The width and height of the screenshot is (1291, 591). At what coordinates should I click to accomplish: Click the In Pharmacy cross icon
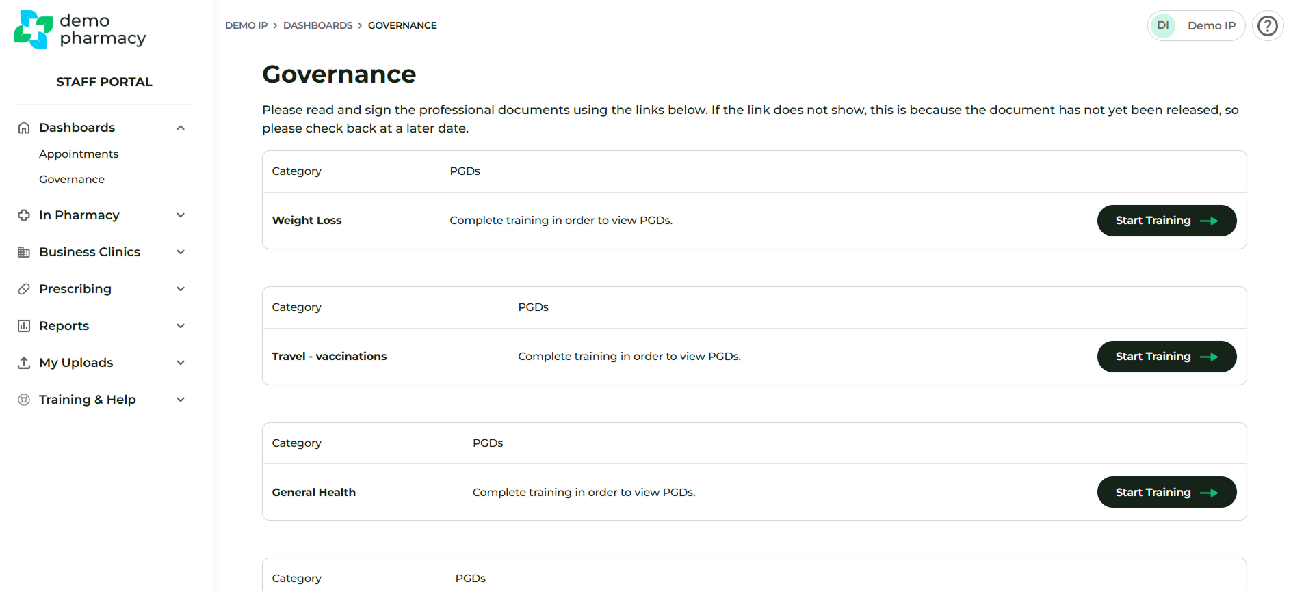[x=24, y=215]
